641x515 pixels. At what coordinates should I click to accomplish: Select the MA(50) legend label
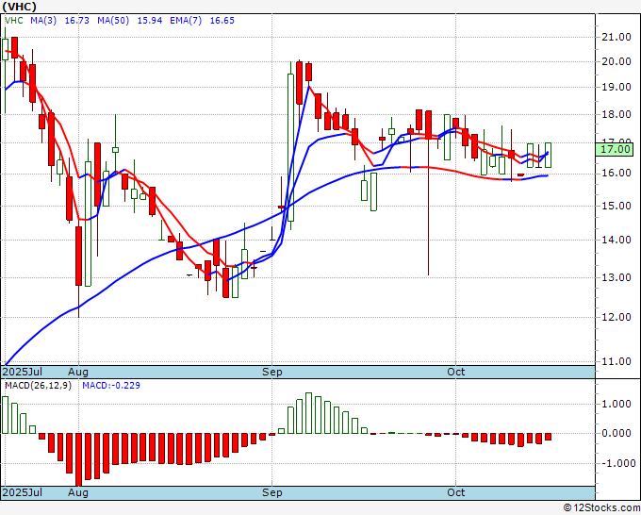click(x=113, y=21)
